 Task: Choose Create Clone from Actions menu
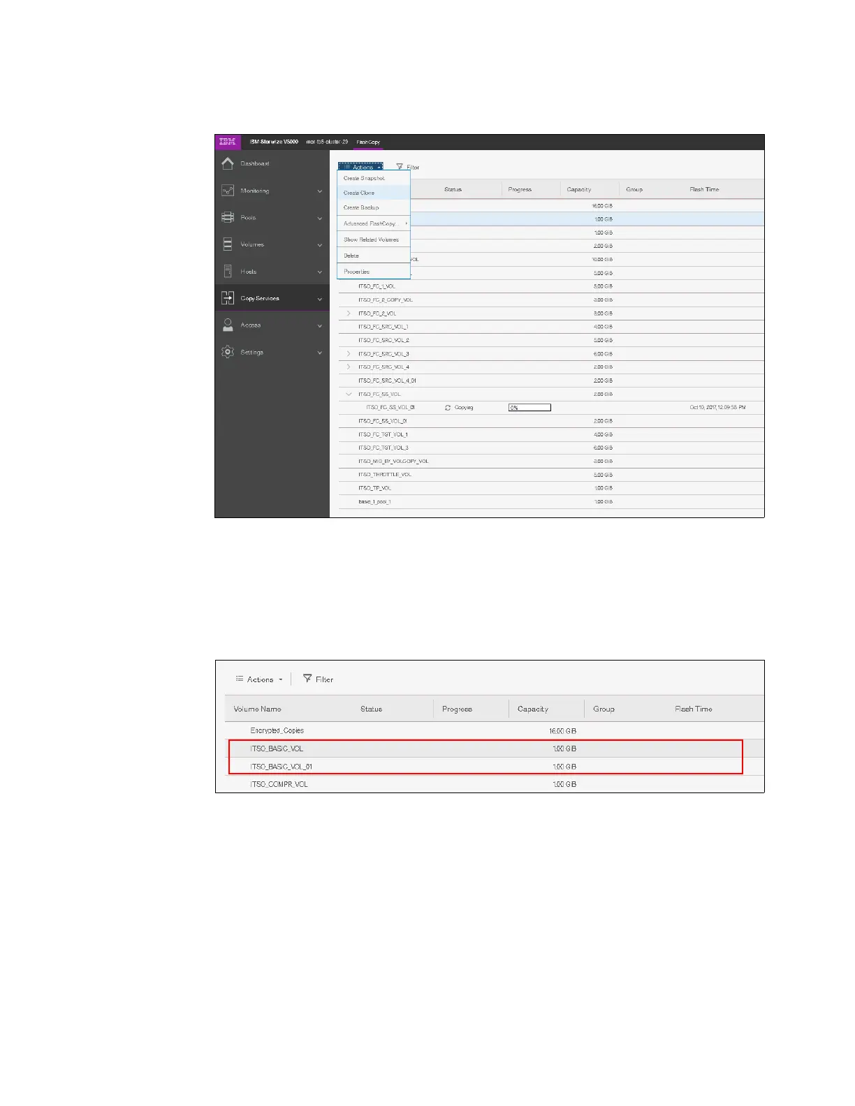coord(374,193)
